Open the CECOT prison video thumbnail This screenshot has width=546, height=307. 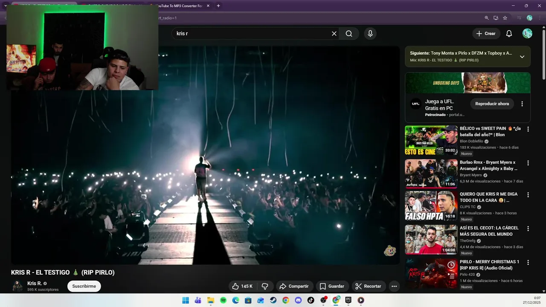pos(431,240)
